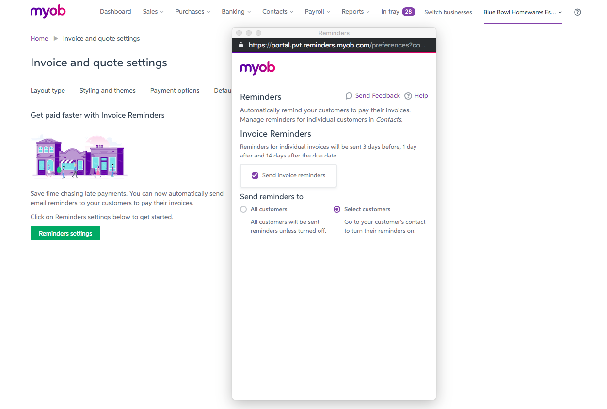Open the Banking dropdown menu
This screenshot has height=409, width=607.
pyautogui.click(x=236, y=12)
